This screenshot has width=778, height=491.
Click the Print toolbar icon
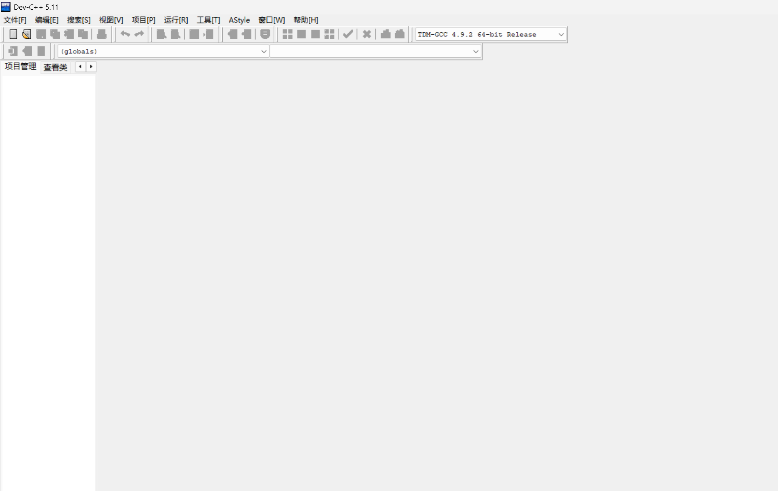click(102, 34)
